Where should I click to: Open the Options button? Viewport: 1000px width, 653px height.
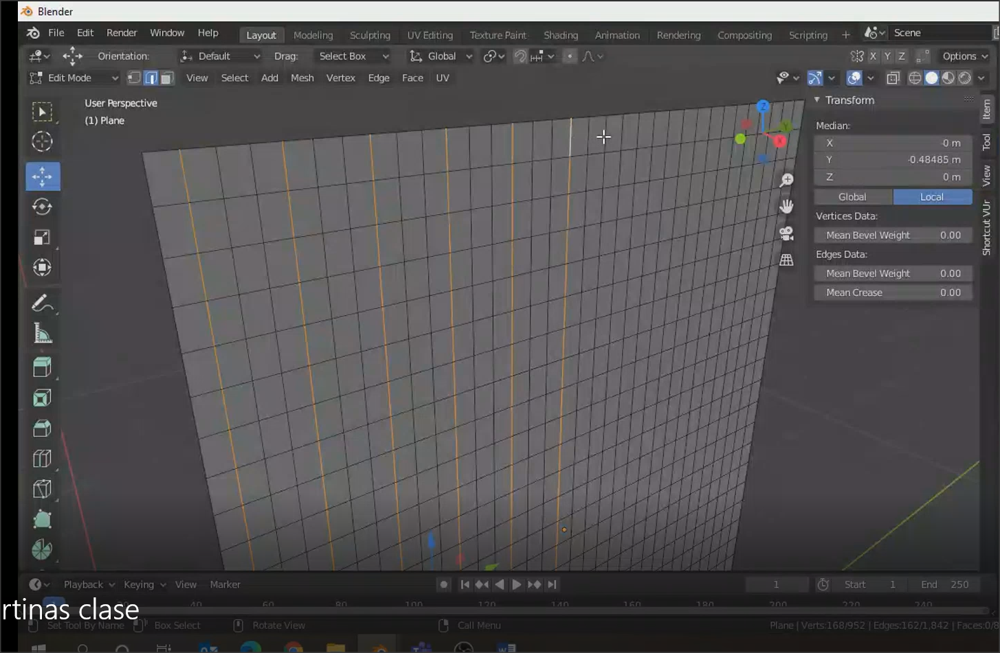[965, 56]
